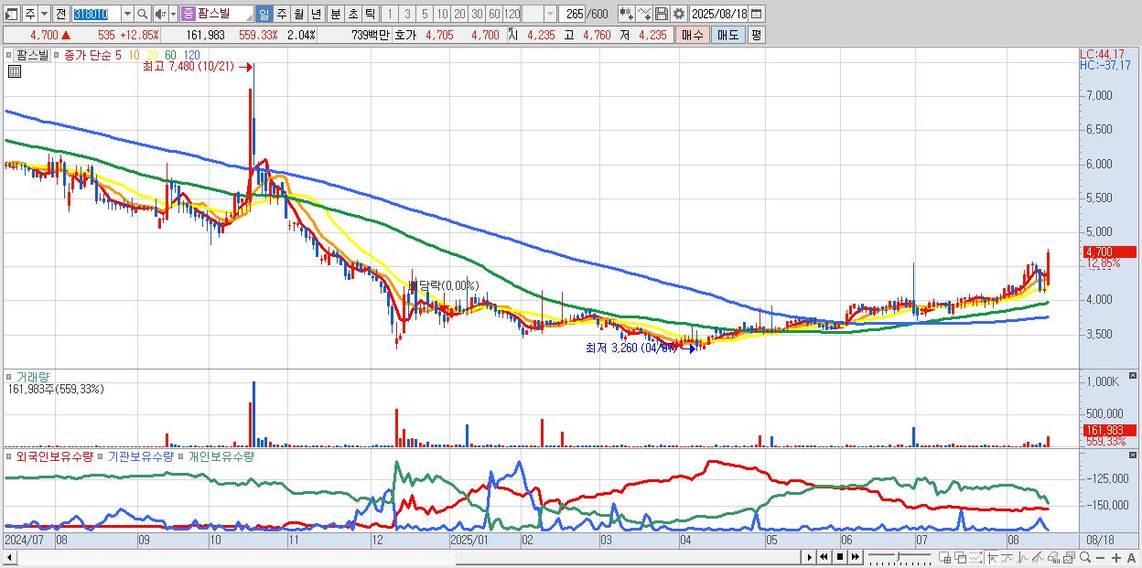Click the dotted range selection icon

pyautogui.click(x=975, y=558)
